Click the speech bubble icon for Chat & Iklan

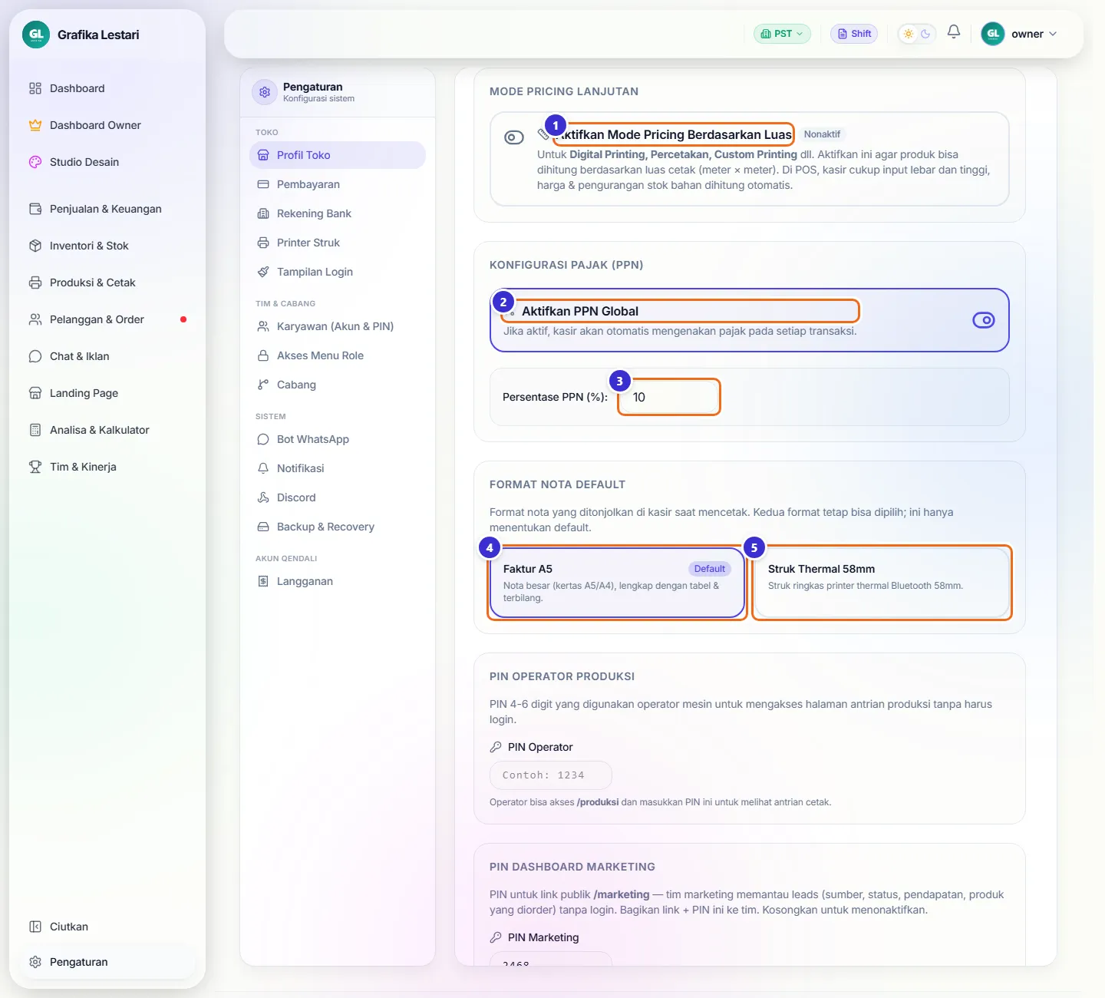(x=35, y=356)
